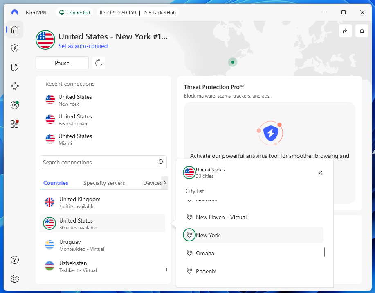Click the large United States flag icon

(x=45, y=40)
